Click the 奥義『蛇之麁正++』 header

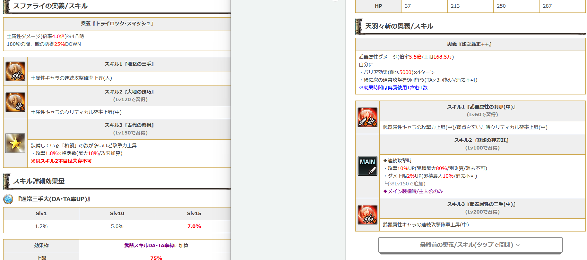click(x=470, y=44)
